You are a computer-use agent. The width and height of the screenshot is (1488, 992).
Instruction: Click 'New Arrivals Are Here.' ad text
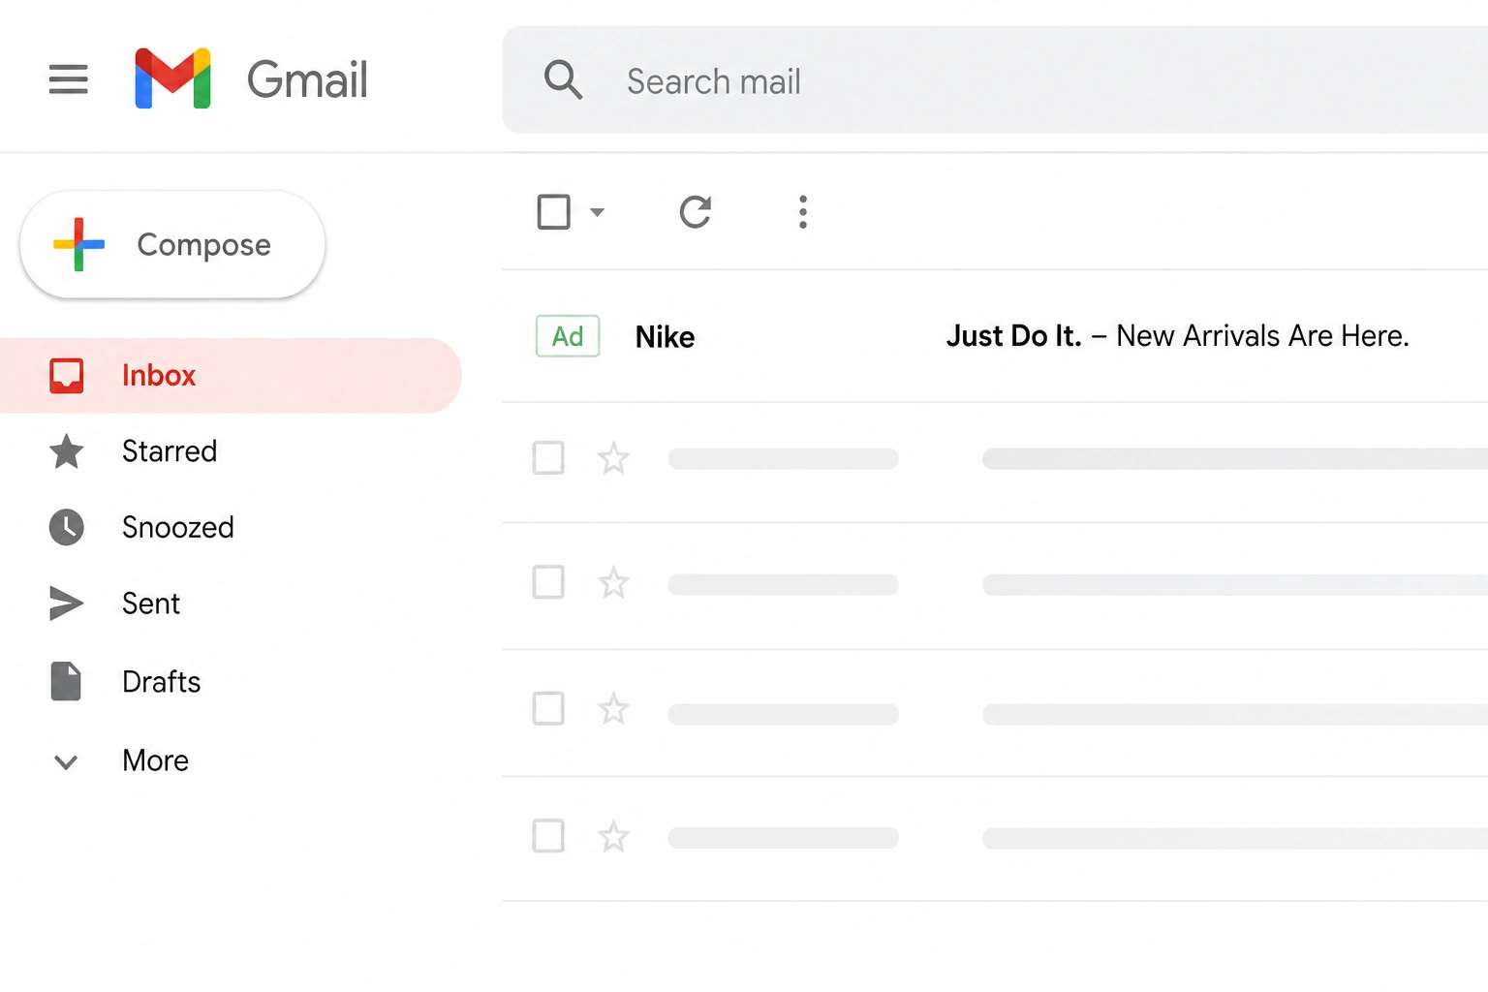pyautogui.click(x=1262, y=336)
